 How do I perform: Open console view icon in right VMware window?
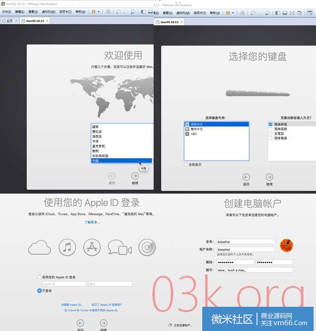[310, 13]
